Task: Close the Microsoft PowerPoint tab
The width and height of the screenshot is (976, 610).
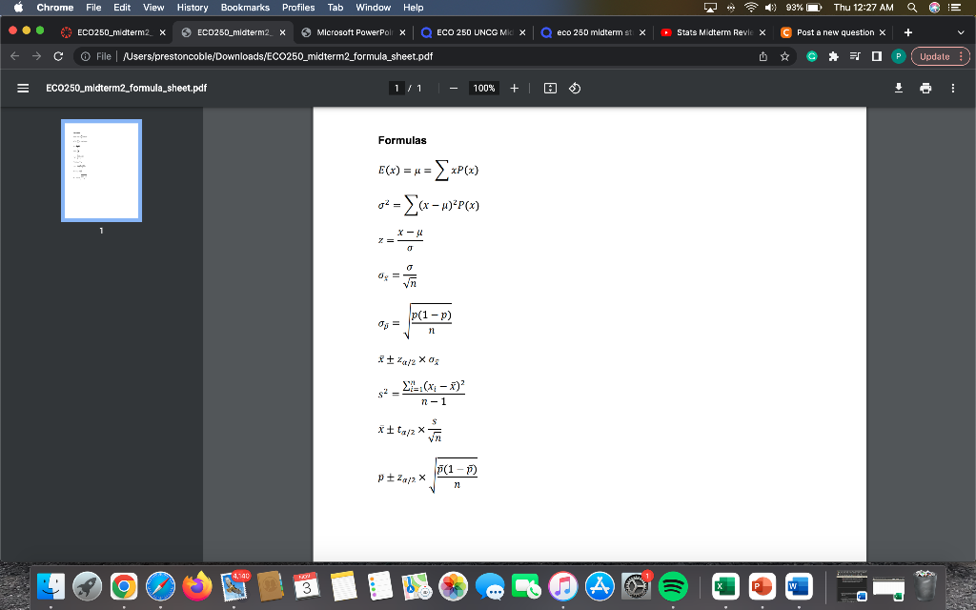Action: pyautogui.click(x=402, y=32)
